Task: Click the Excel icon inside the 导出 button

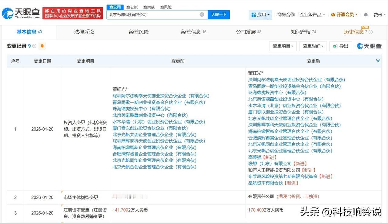Action: point(335,46)
